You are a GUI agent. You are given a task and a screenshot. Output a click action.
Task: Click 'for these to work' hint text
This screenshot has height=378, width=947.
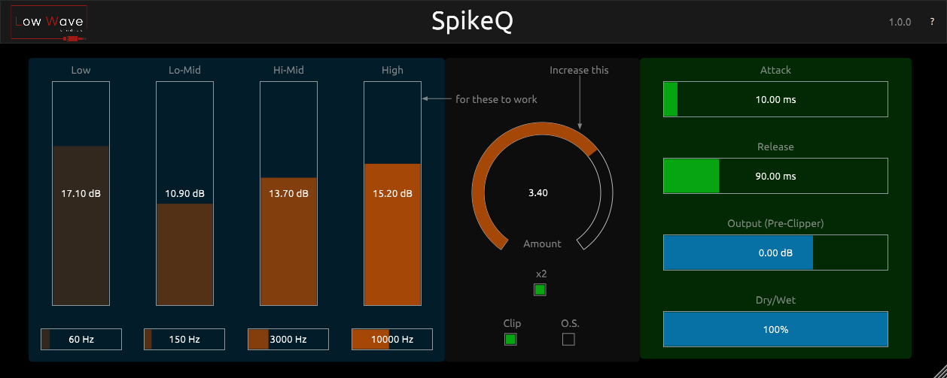pos(496,99)
